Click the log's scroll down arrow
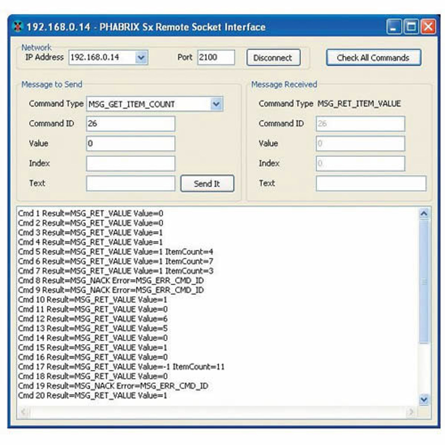 424,399
